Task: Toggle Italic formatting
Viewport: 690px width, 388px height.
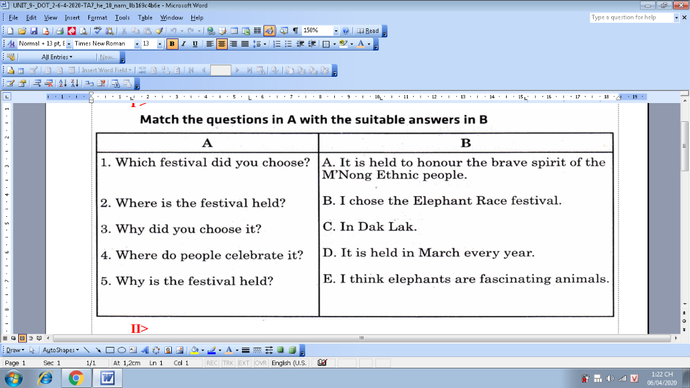Action: click(183, 44)
